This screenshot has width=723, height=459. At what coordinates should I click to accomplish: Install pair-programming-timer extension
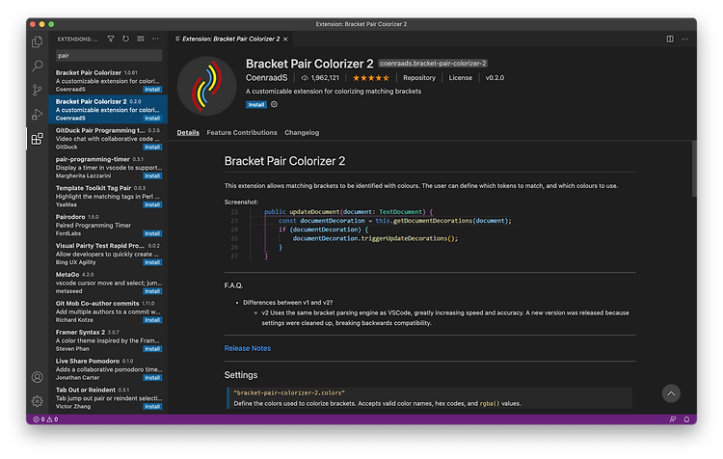click(x=152, y=175)
